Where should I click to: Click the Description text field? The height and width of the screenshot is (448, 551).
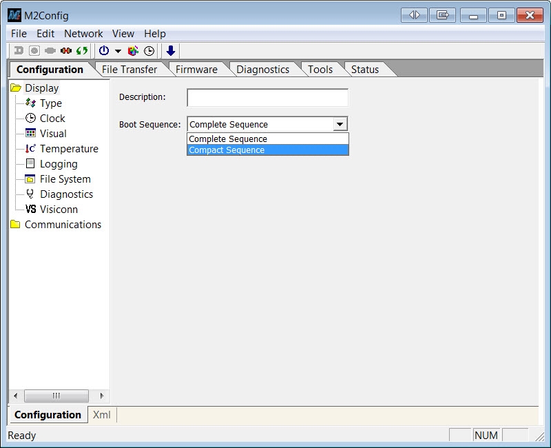267,98
